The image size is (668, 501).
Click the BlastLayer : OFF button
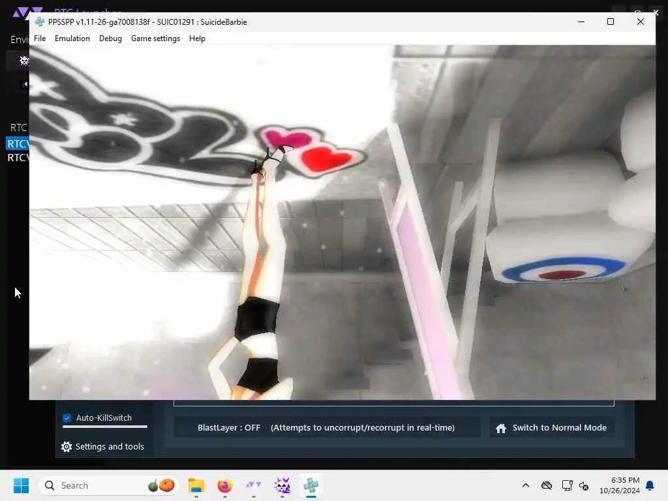327,427
